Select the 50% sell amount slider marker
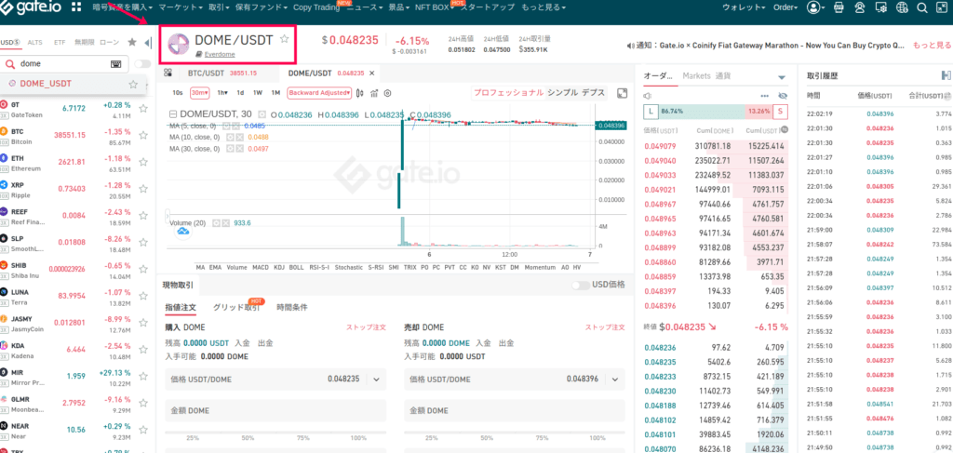This screenshot has height=453, width=953. pyautogui.click(x=487, y=438)
